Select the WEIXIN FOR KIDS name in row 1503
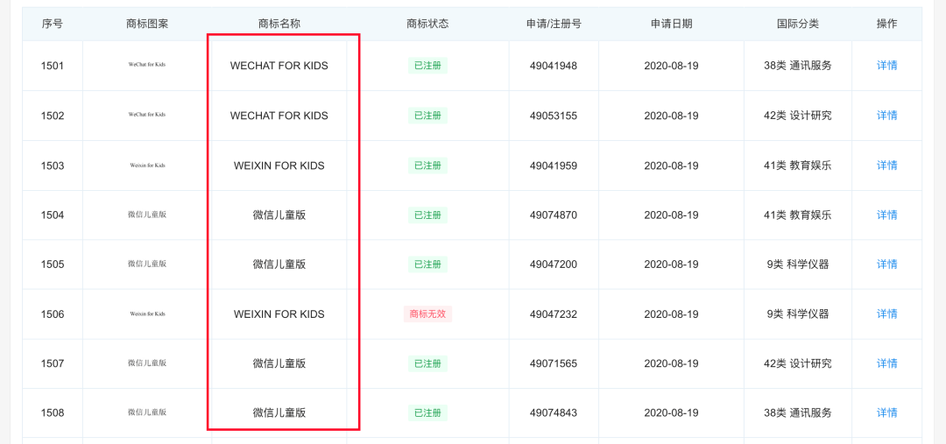Screen dimensions: 946x444 pyautogui.click(x=279, y=166)
